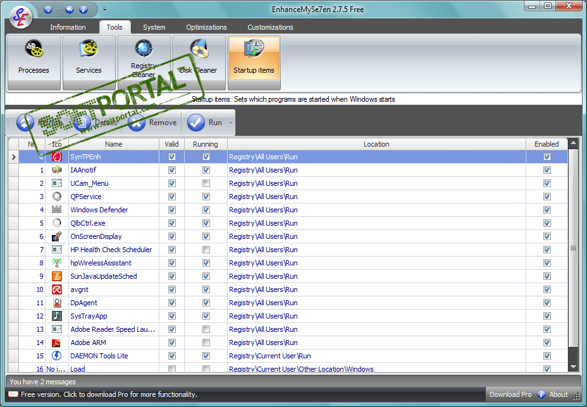Click the help icon in title bar
This screenshot has width=587, height=407.
coord(83,9)
